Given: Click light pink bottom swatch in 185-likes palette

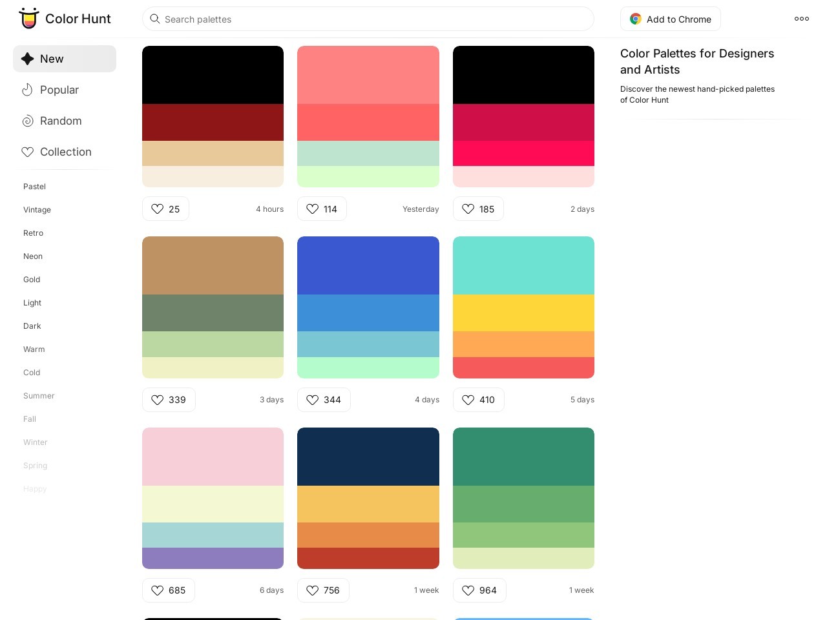Looking at the screenshot, I should (x=523, y=176).
